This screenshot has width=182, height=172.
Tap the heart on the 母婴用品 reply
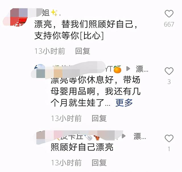[x=169, y=71]
